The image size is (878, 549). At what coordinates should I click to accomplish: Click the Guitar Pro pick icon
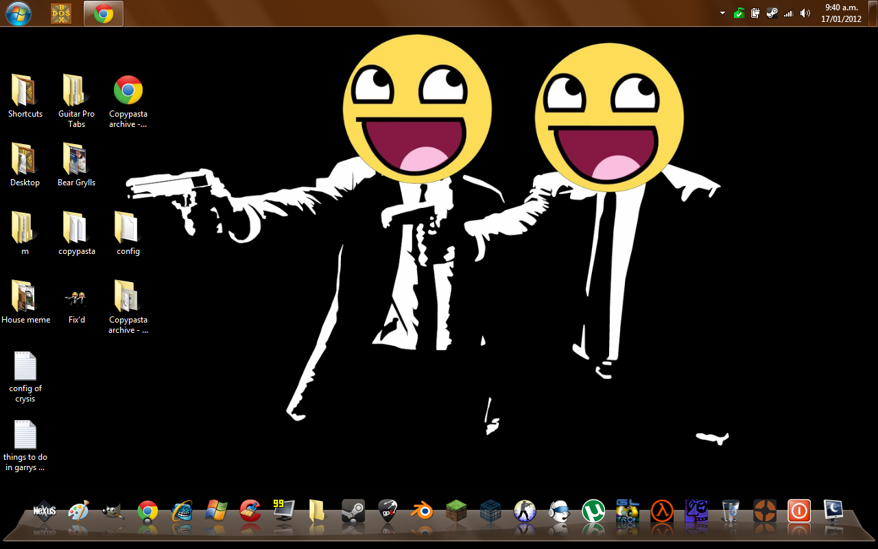[387, 511]
